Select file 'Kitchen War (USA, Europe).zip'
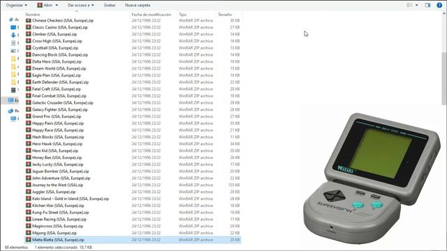The image size is (447, 251). coord(58,205)
